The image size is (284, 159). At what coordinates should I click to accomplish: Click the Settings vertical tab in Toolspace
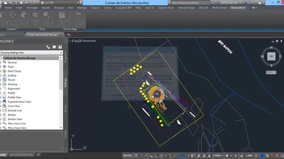click(x=66, y=83)
